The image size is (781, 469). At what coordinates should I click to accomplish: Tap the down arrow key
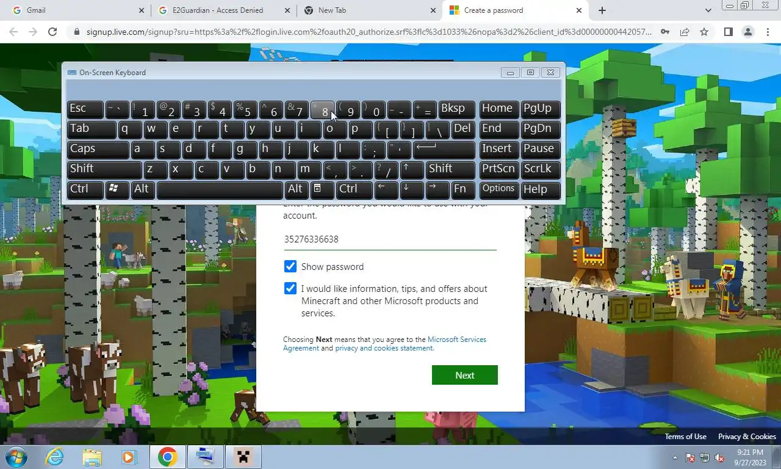(x=412, y=190)
